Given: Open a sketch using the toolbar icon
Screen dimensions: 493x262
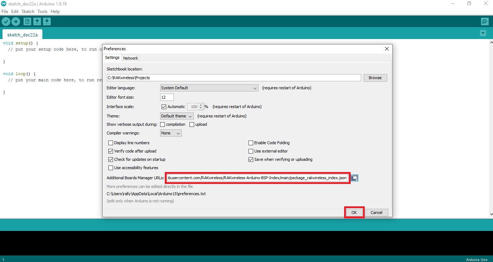Looking at the screenshot, I should point(37,21).
